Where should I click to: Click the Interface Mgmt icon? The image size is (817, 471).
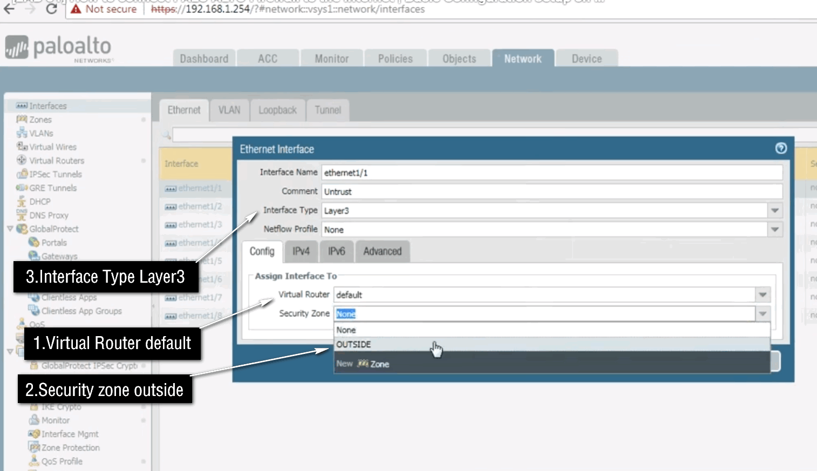coord(34,433)
